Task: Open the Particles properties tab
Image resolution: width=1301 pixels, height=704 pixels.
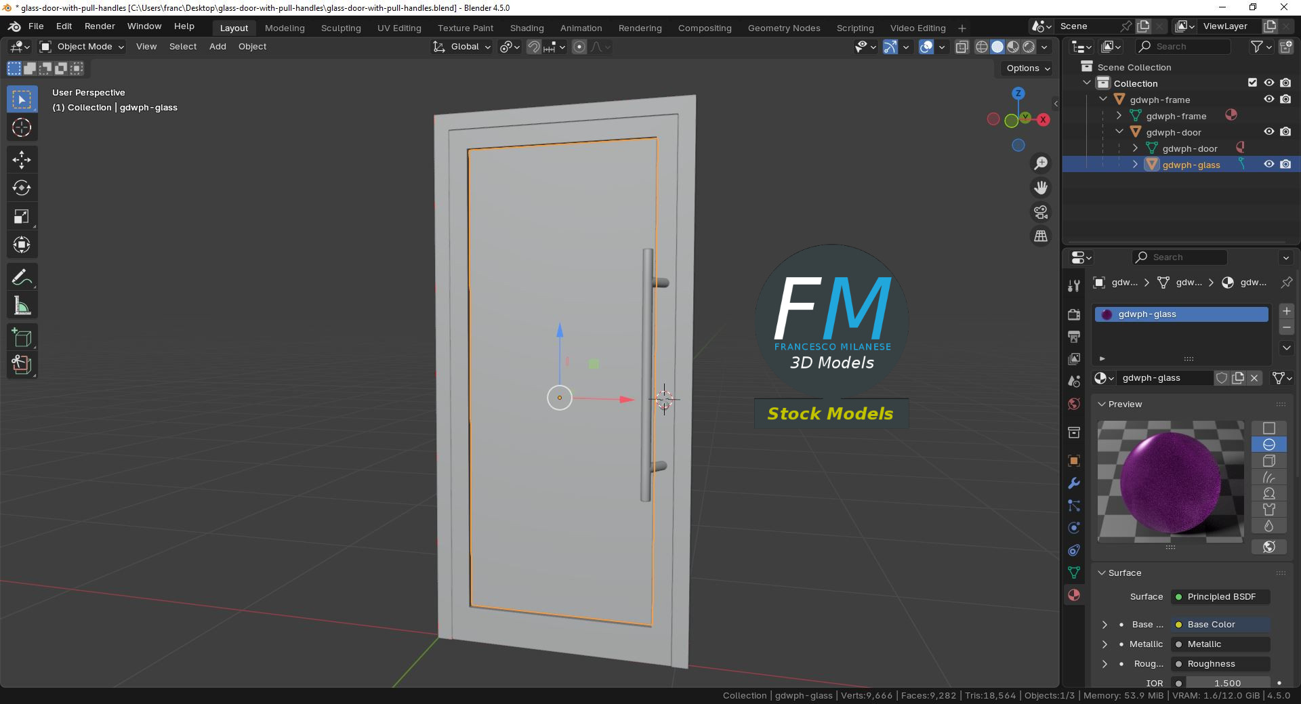Action: 1074,505
